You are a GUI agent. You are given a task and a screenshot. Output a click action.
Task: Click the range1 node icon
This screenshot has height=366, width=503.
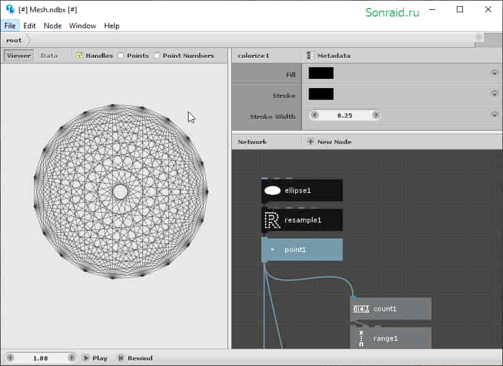(361, 339)
